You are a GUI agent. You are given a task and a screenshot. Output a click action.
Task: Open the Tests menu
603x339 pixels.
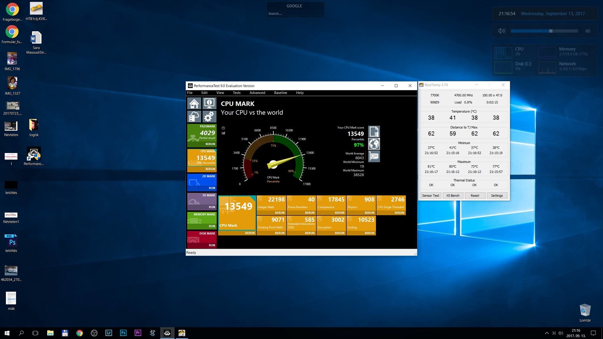click(x=236, y=93)
